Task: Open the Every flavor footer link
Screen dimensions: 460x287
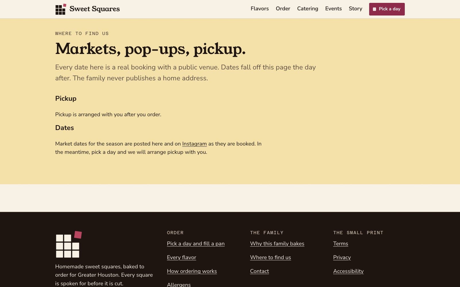Action: (181, 257)
